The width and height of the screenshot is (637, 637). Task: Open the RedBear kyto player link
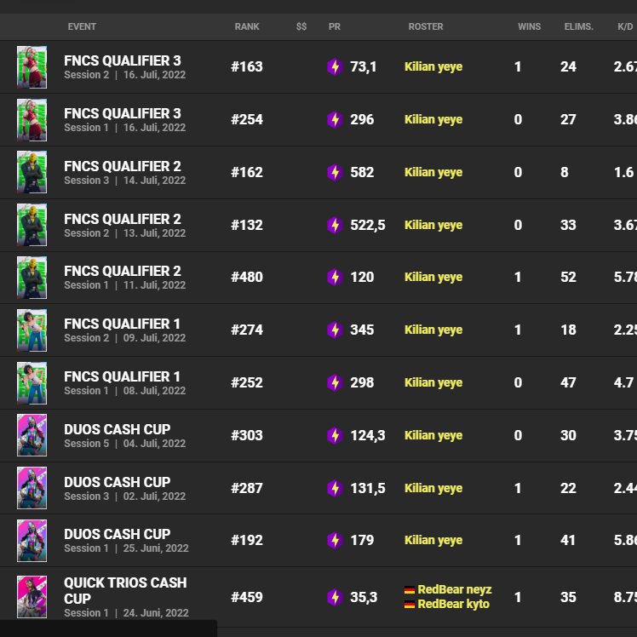click(453, 604)
